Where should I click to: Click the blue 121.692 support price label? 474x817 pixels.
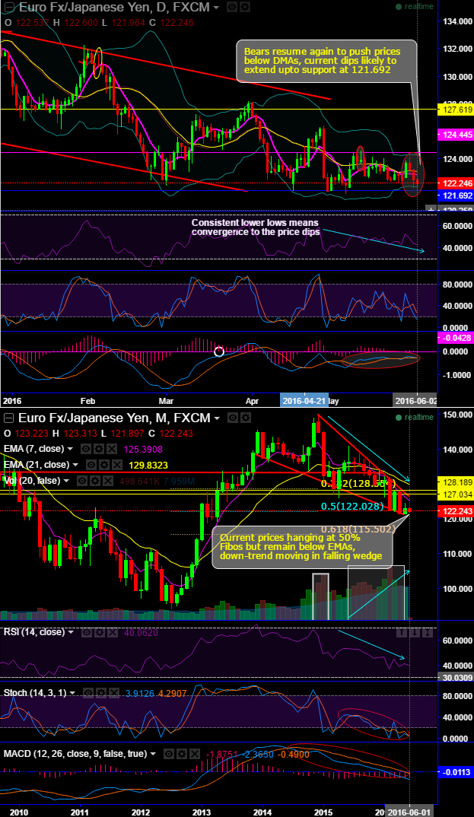pyautogui.click(x=457, y=196)
